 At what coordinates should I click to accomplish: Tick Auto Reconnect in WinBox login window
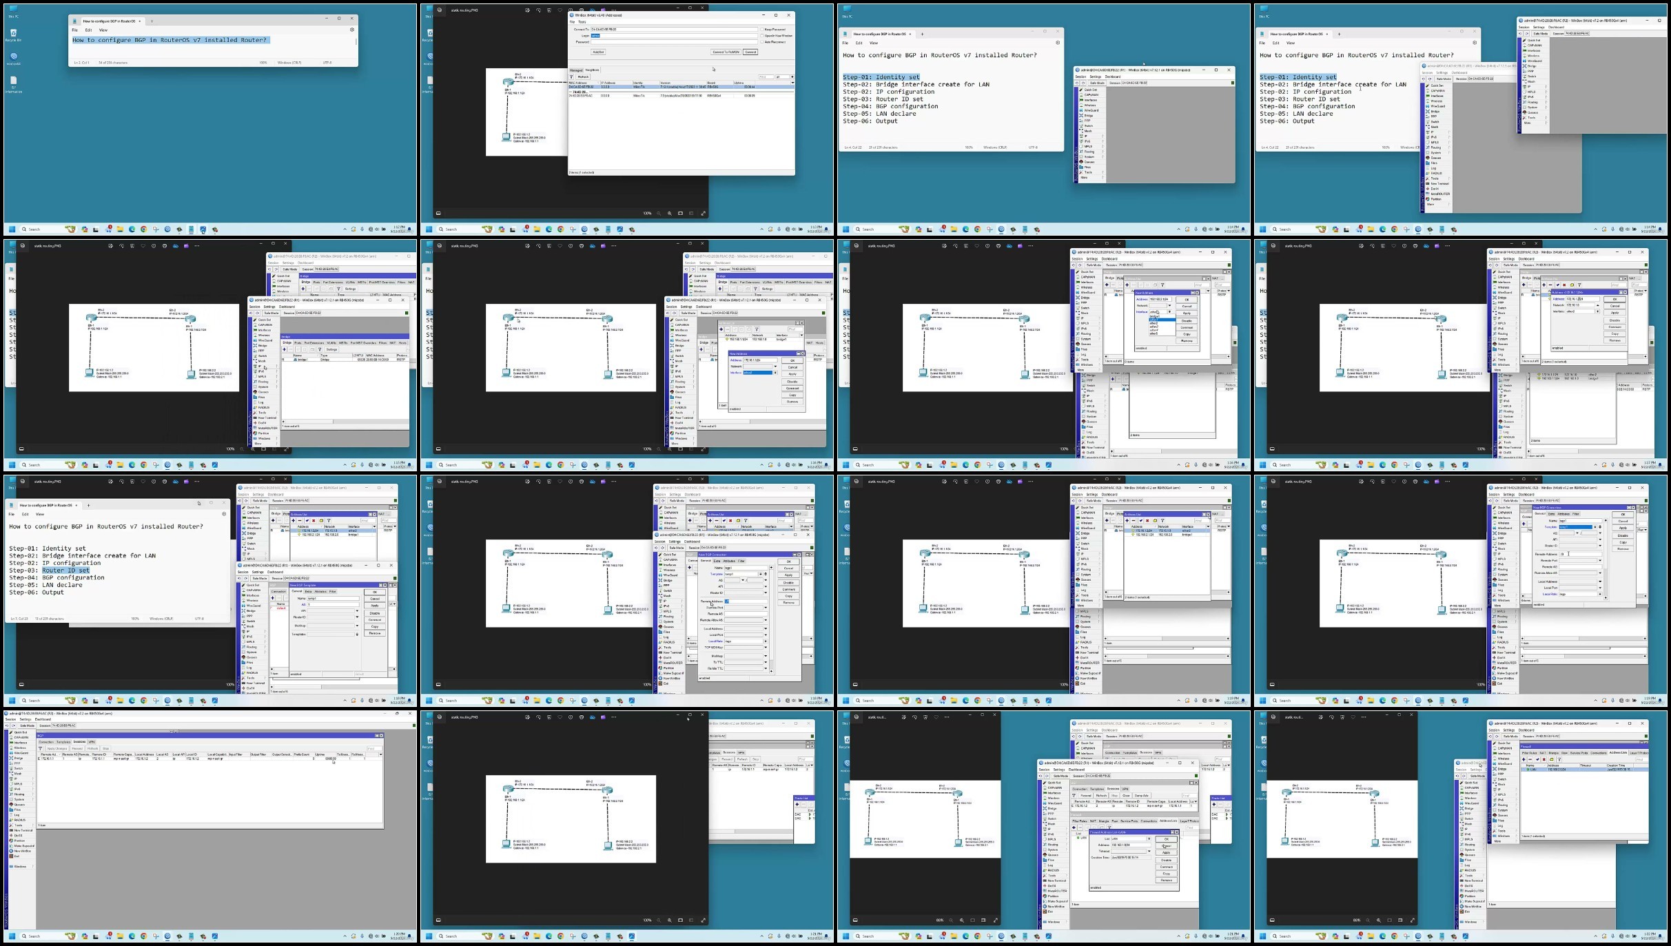point(762,42)
